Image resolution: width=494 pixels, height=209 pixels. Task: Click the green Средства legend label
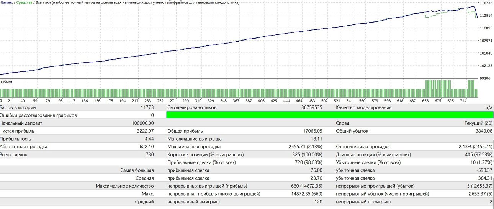pos(24,3)
